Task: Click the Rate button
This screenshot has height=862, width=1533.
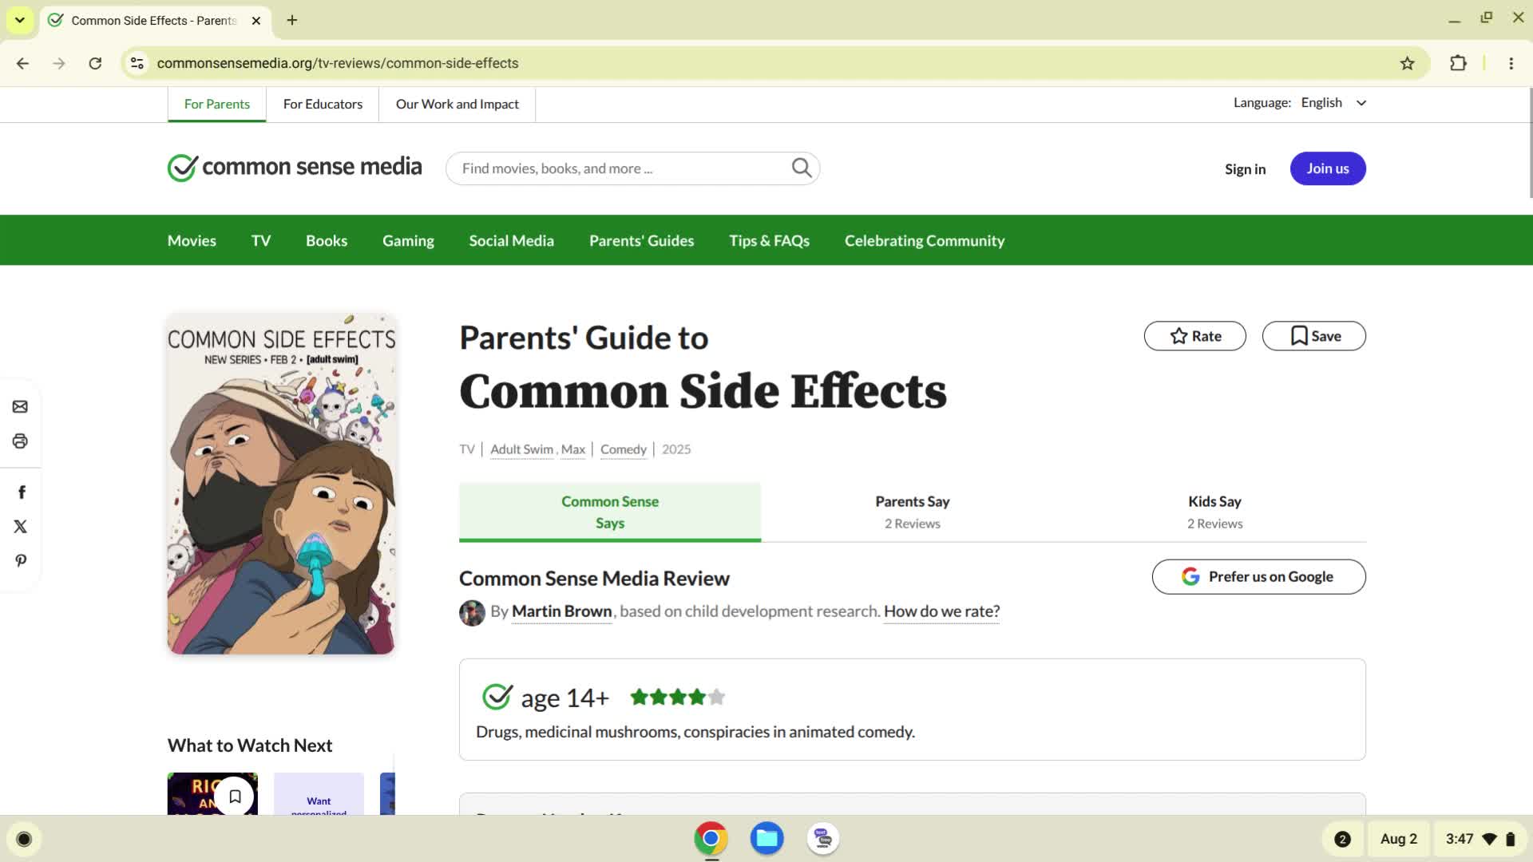Action: pos(1195,336)
